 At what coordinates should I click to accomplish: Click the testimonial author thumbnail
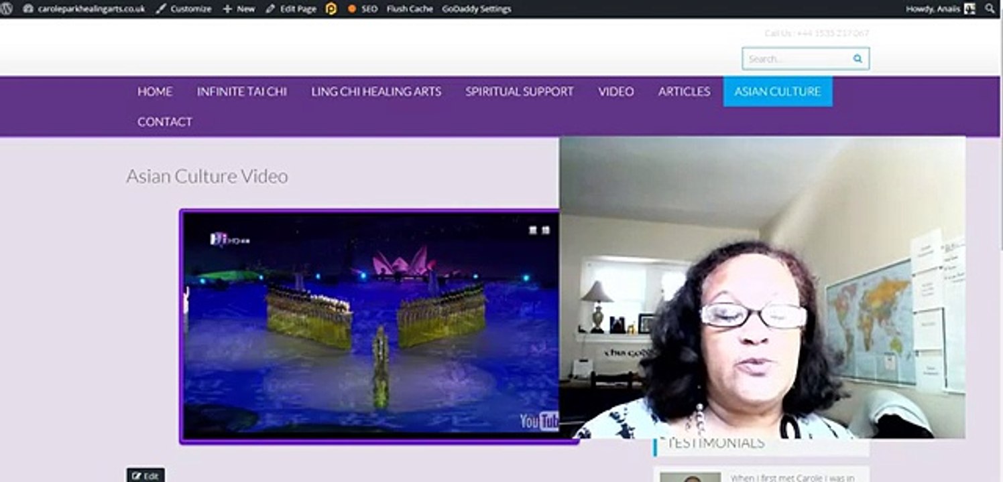click(x=690, y=477)
